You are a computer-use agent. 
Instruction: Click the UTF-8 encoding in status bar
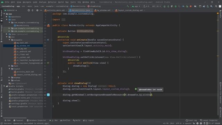[179, 124]
